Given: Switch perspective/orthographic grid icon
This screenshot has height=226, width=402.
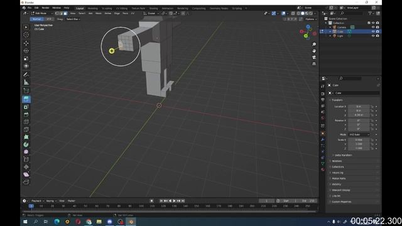Looking at the screenshot, I should click(314, 64).
